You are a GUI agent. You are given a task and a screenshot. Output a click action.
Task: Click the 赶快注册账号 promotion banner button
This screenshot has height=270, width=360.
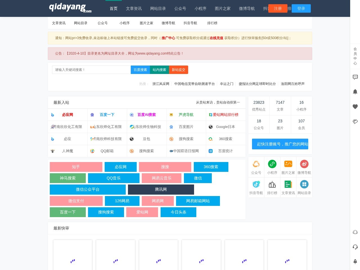pyautogui.click(x=280, y=144)
